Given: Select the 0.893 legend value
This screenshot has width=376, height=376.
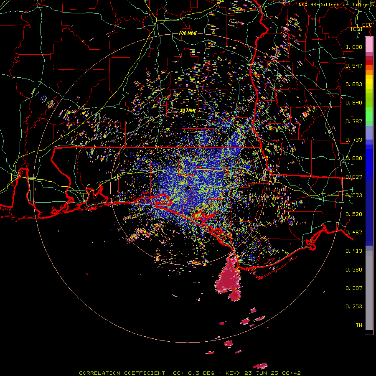Looking at the screenshot, I should (x=354, y=84).
